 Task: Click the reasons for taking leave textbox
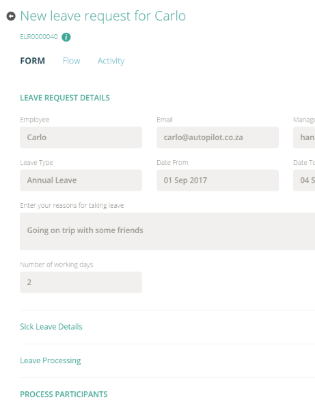[167, 231]
